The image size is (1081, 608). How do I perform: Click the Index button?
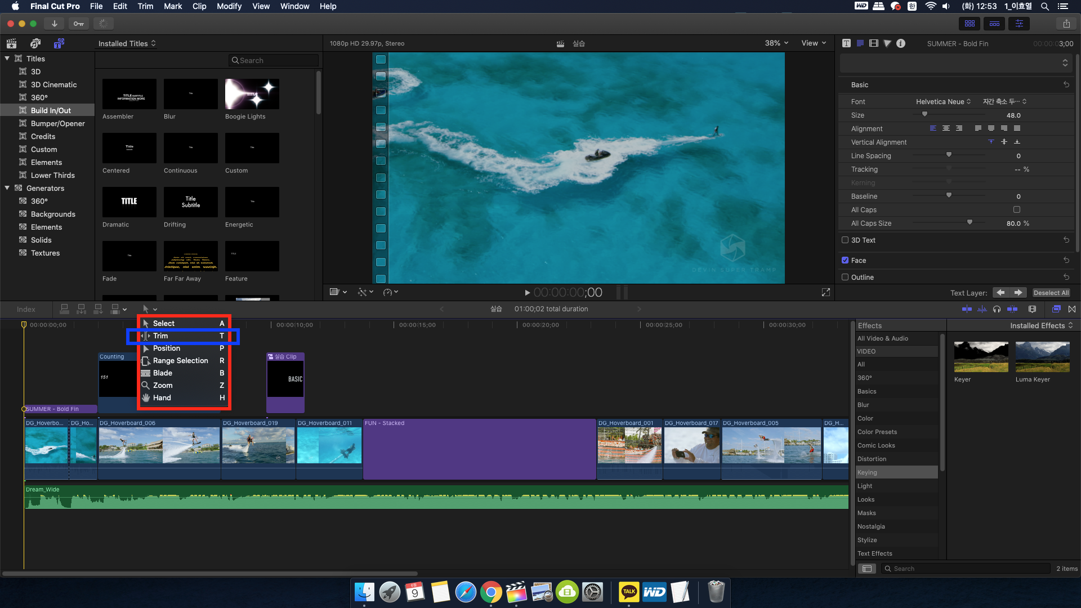(x=26, y=309)
